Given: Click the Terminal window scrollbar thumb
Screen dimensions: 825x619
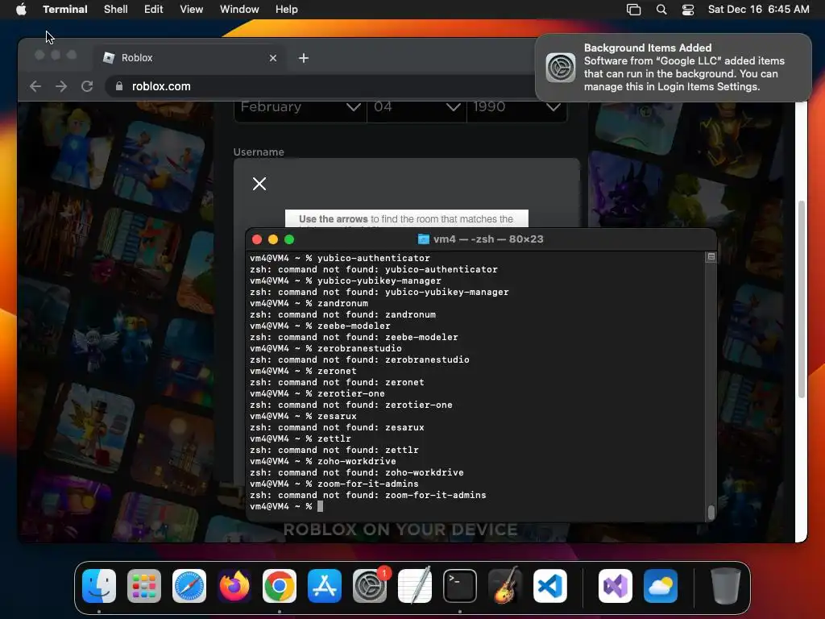Looking at the screenshot, I should [x=711, y=512].
